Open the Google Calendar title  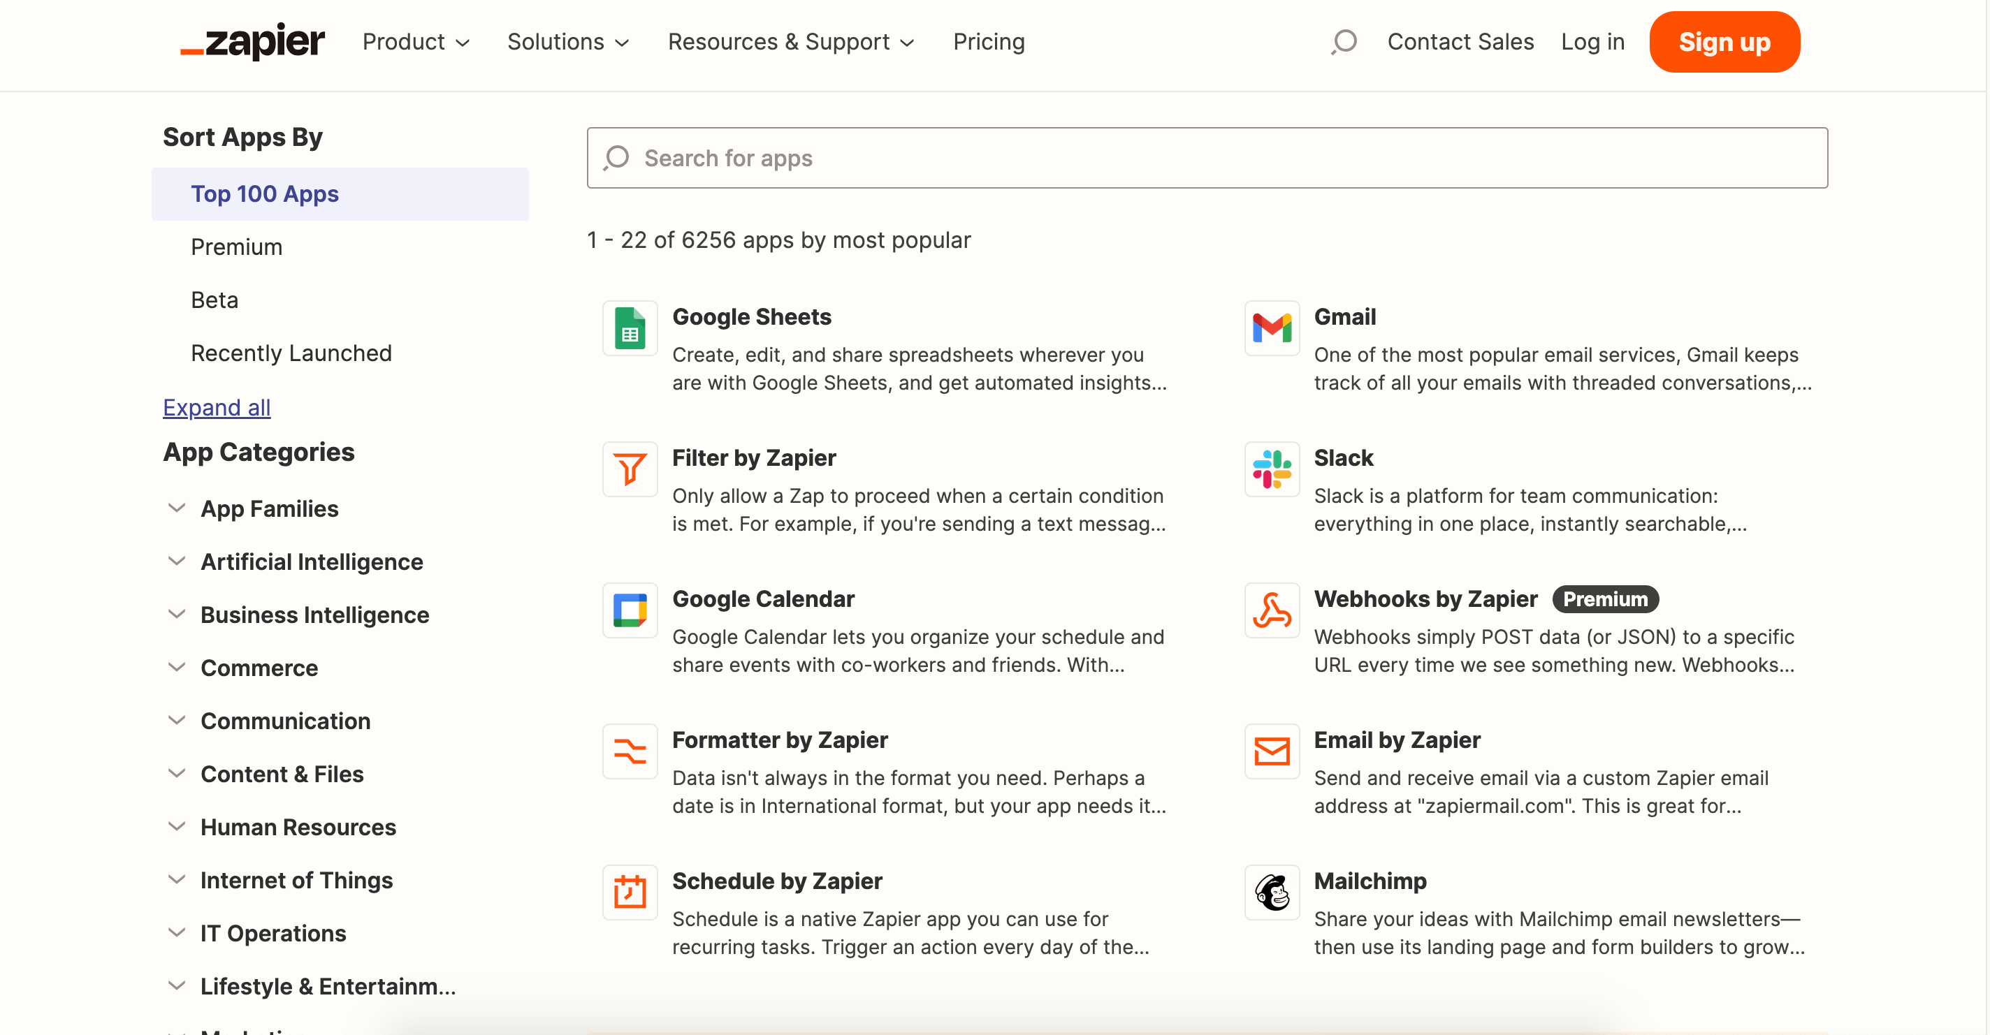762,599
